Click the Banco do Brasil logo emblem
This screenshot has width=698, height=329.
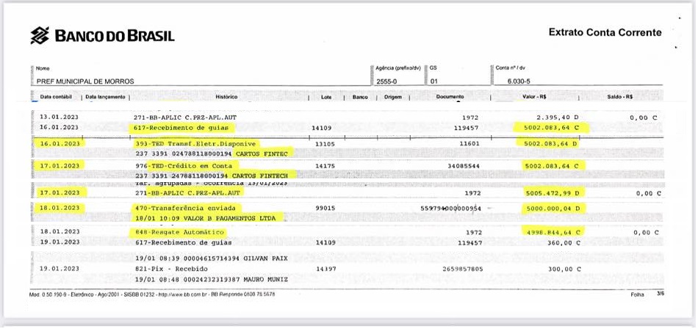coord(40,35)
